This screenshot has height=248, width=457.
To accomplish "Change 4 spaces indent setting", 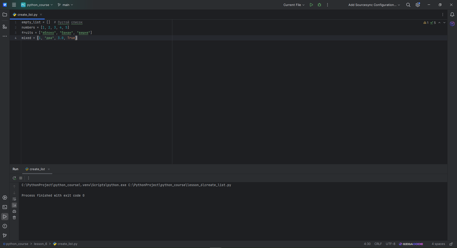I will pyautogui.click(x=438, y=244).
